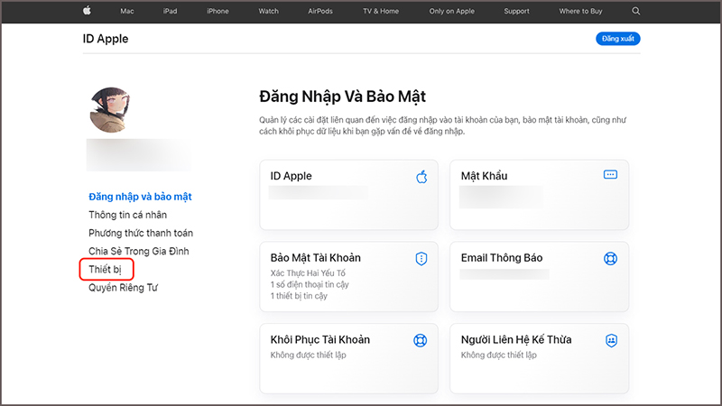Click Không được thiết lập under Người Liên Hệ Kế Thừa

499,355
